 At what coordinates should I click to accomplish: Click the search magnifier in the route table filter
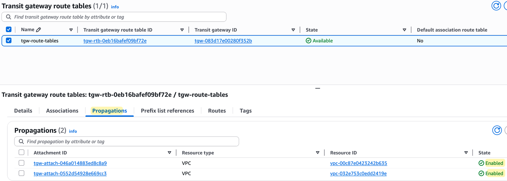click(x=9, y=17)
